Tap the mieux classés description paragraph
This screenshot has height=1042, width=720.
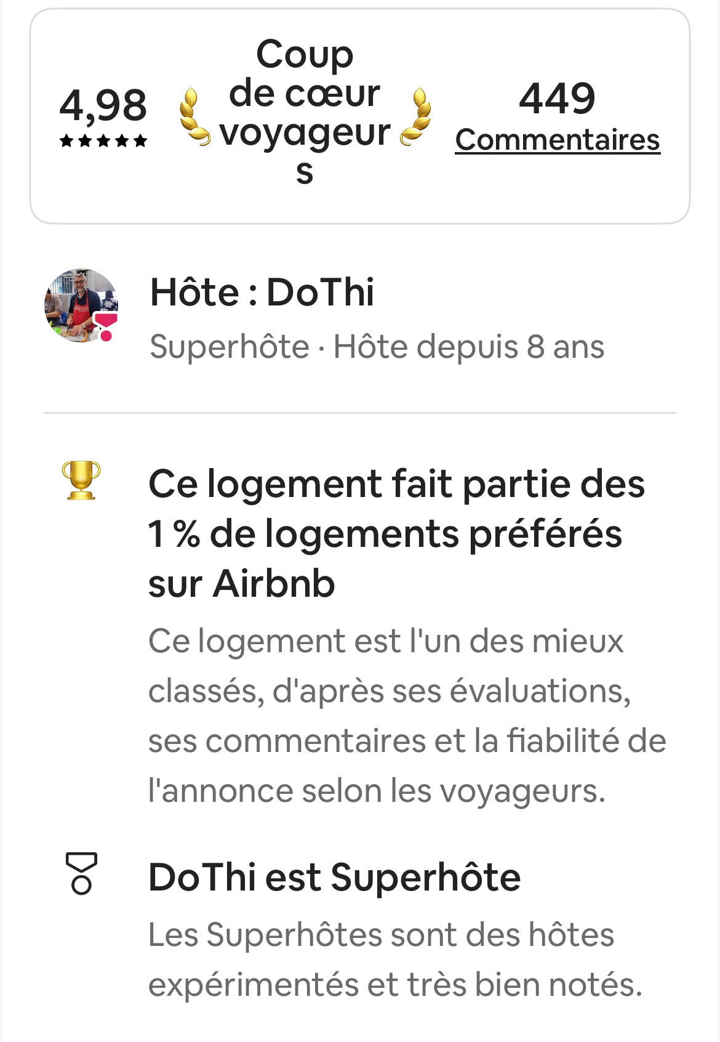click(407, 716)
